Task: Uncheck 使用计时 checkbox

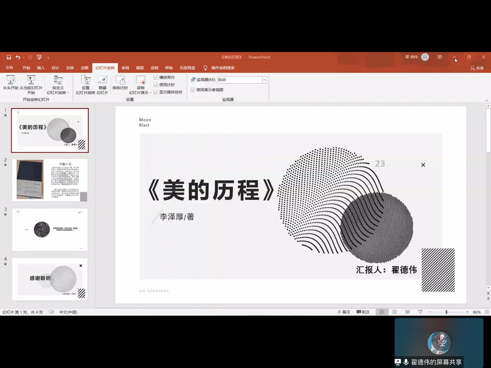Action: click(156, 85)
